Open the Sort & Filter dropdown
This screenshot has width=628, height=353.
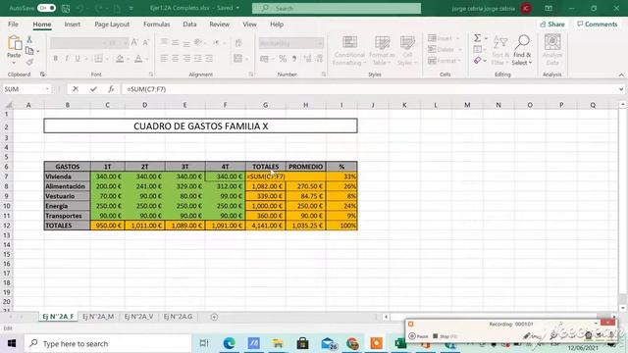[x=500, y=50]
